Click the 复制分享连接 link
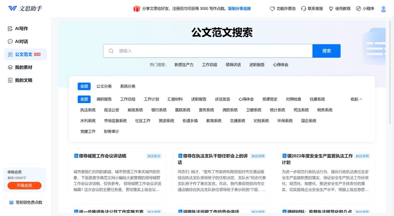The image size is (394, 216). click(x=239, y=9)
